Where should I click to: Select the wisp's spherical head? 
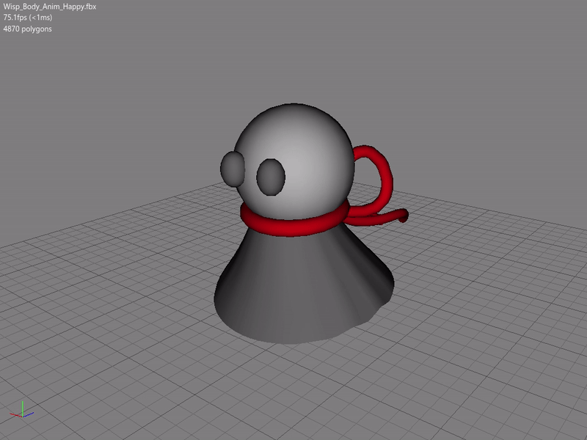click(308, 147)
